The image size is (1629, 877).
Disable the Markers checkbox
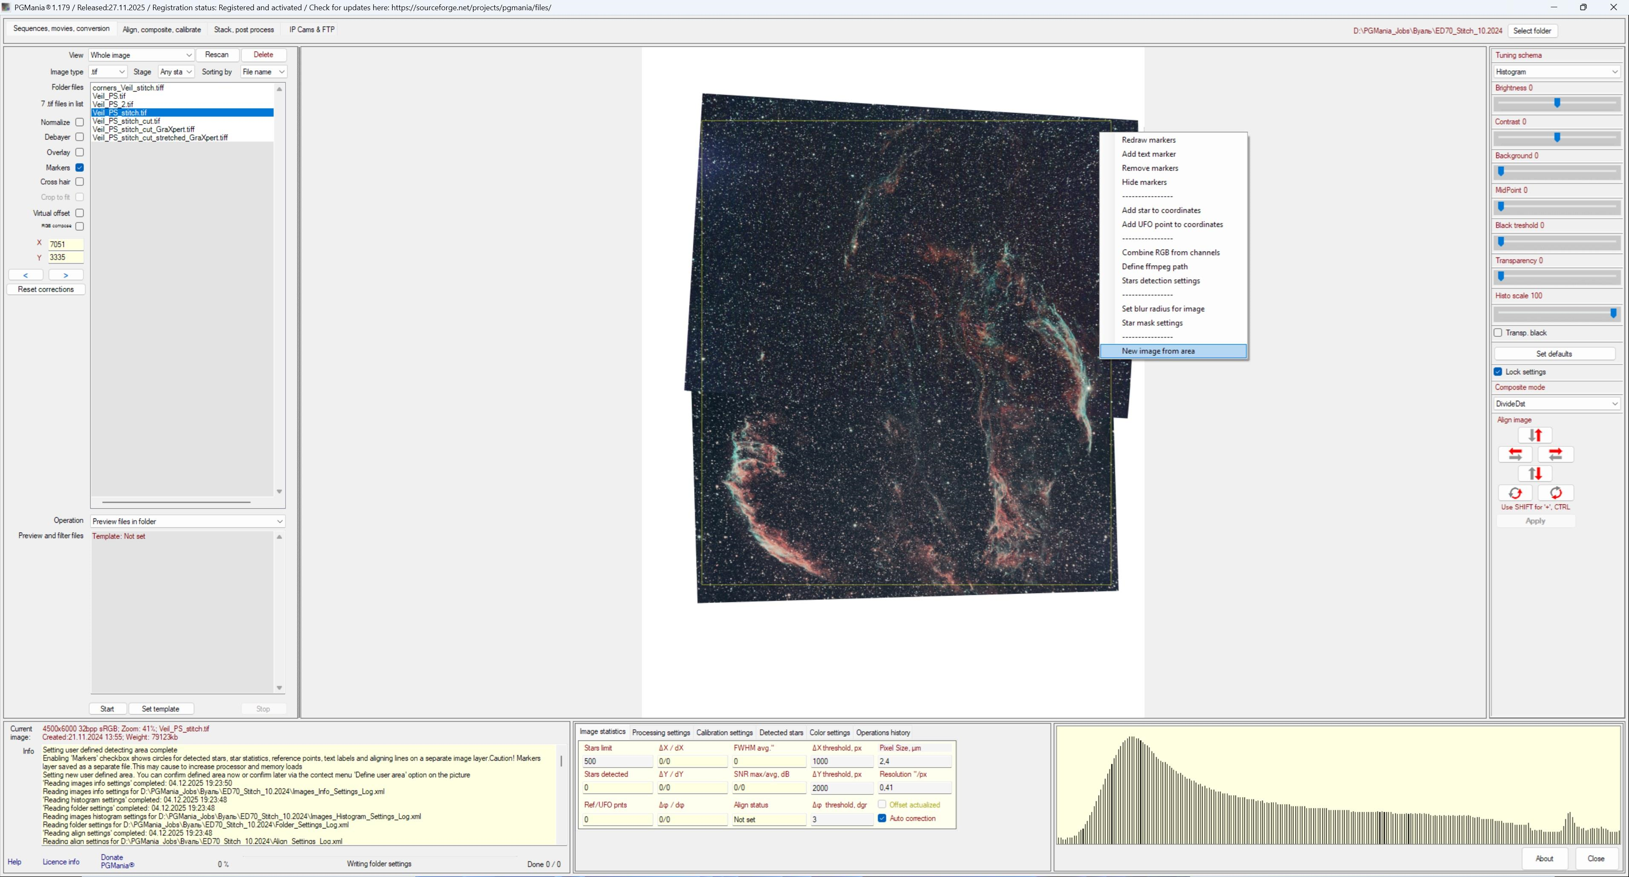[x=80, y=168]
